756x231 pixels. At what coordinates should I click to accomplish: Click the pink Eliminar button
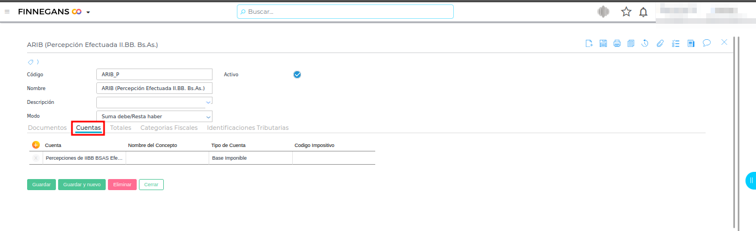click(x=122, y=185)
